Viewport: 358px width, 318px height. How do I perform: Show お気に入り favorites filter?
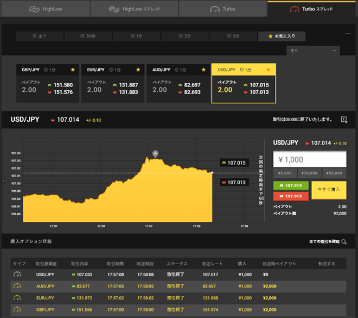[282, 36]
